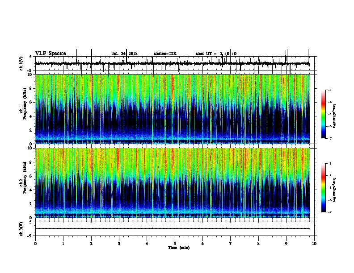Image resolution: width=354 pixels, height=273 pixels.
Task: Click the flat ch.3 voltage trace
Action: [x=173, y=229]
